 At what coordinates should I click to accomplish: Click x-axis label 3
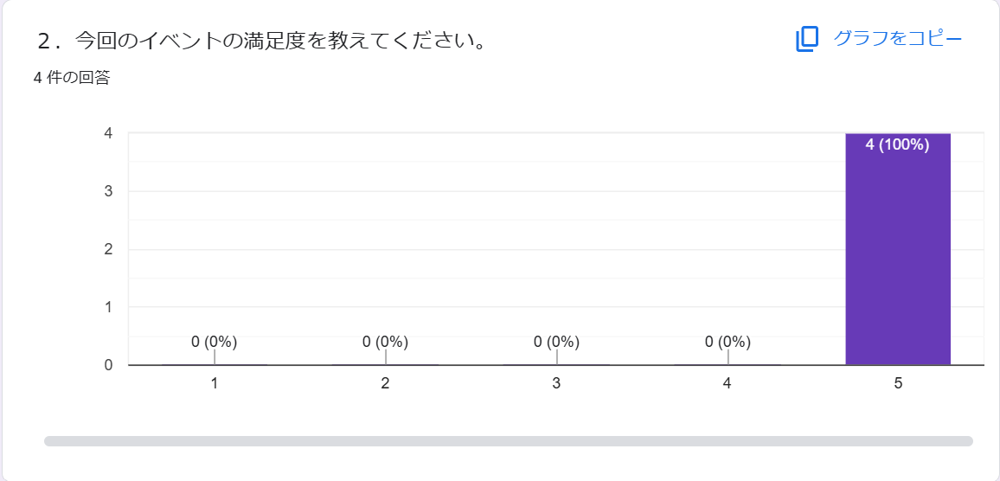557,384
